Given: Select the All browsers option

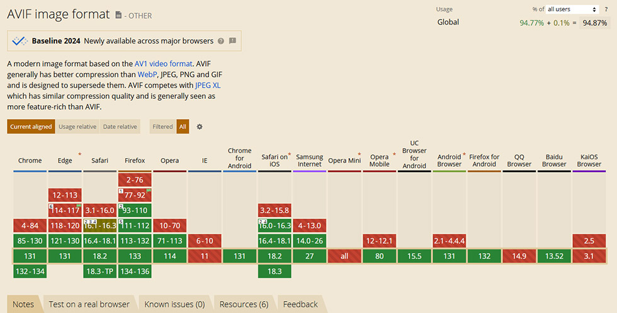Looking at the screenshot, I should pos(183,127).
